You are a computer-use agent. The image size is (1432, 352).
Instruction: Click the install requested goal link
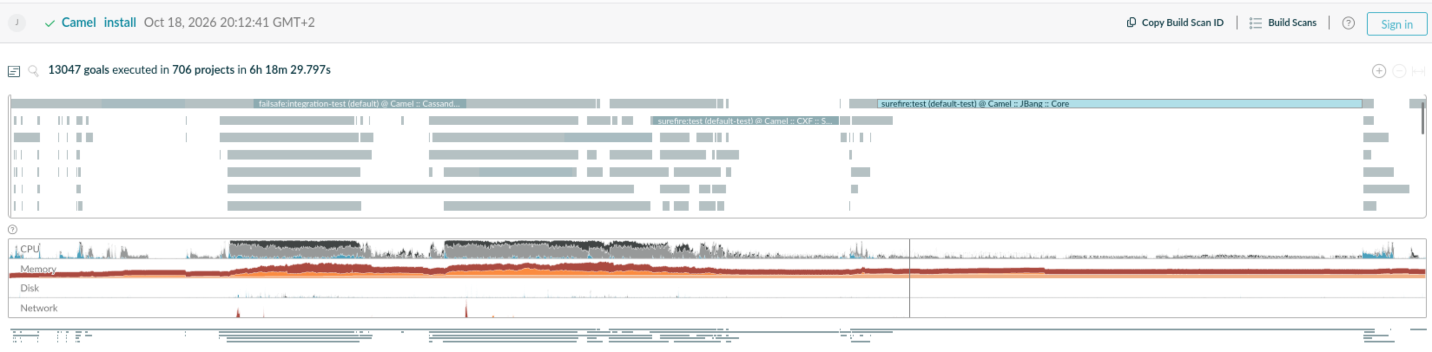click(x=119, y=22)
